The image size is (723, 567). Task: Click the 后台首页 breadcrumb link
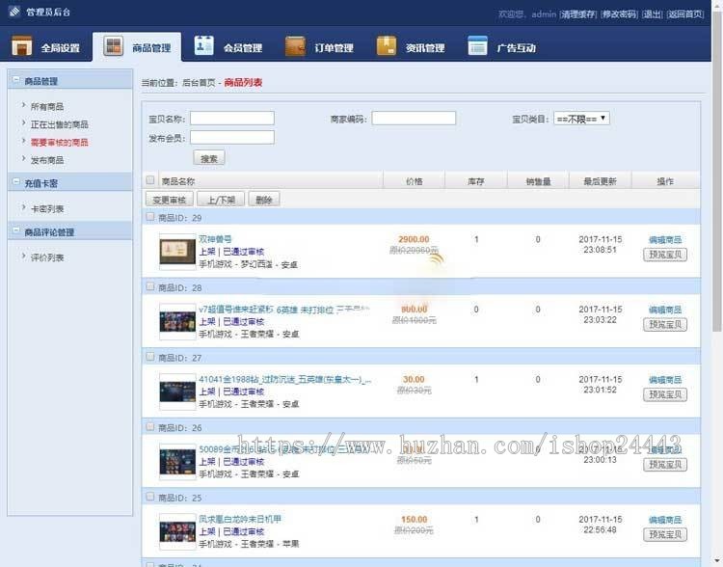(199, 83)
